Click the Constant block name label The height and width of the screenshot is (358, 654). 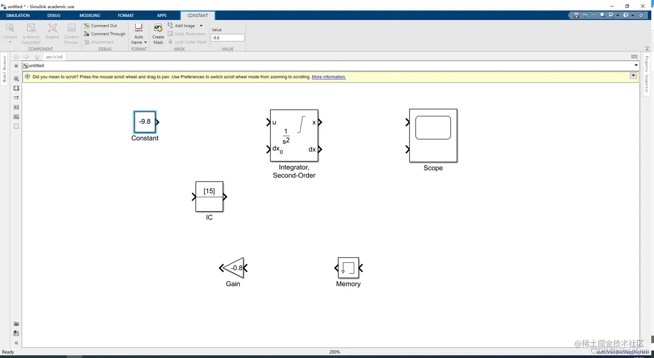tap(145, 138)
